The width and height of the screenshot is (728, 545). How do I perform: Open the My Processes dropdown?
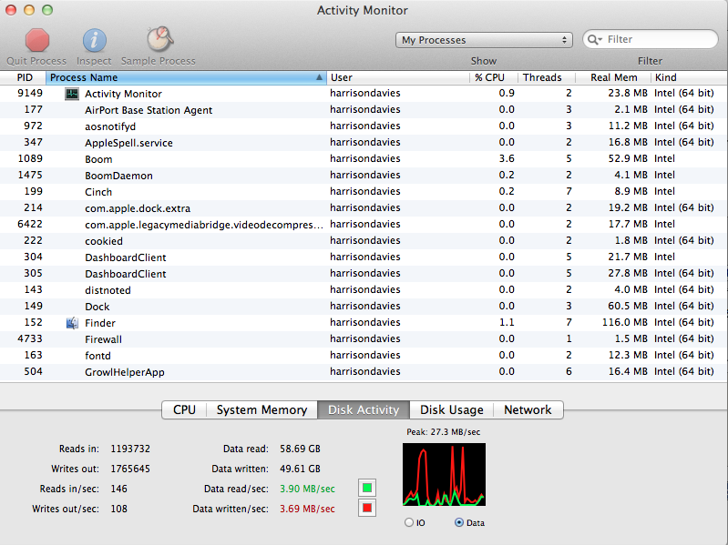[x=484, y=40]
